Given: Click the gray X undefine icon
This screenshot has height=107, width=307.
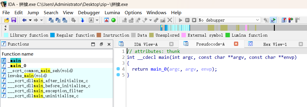Looking at the screenshot, I should tap(170, 20).
